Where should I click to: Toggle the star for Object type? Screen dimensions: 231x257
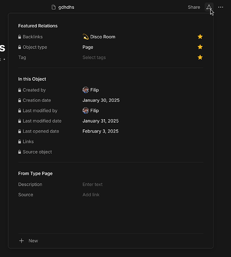point(200,47)
